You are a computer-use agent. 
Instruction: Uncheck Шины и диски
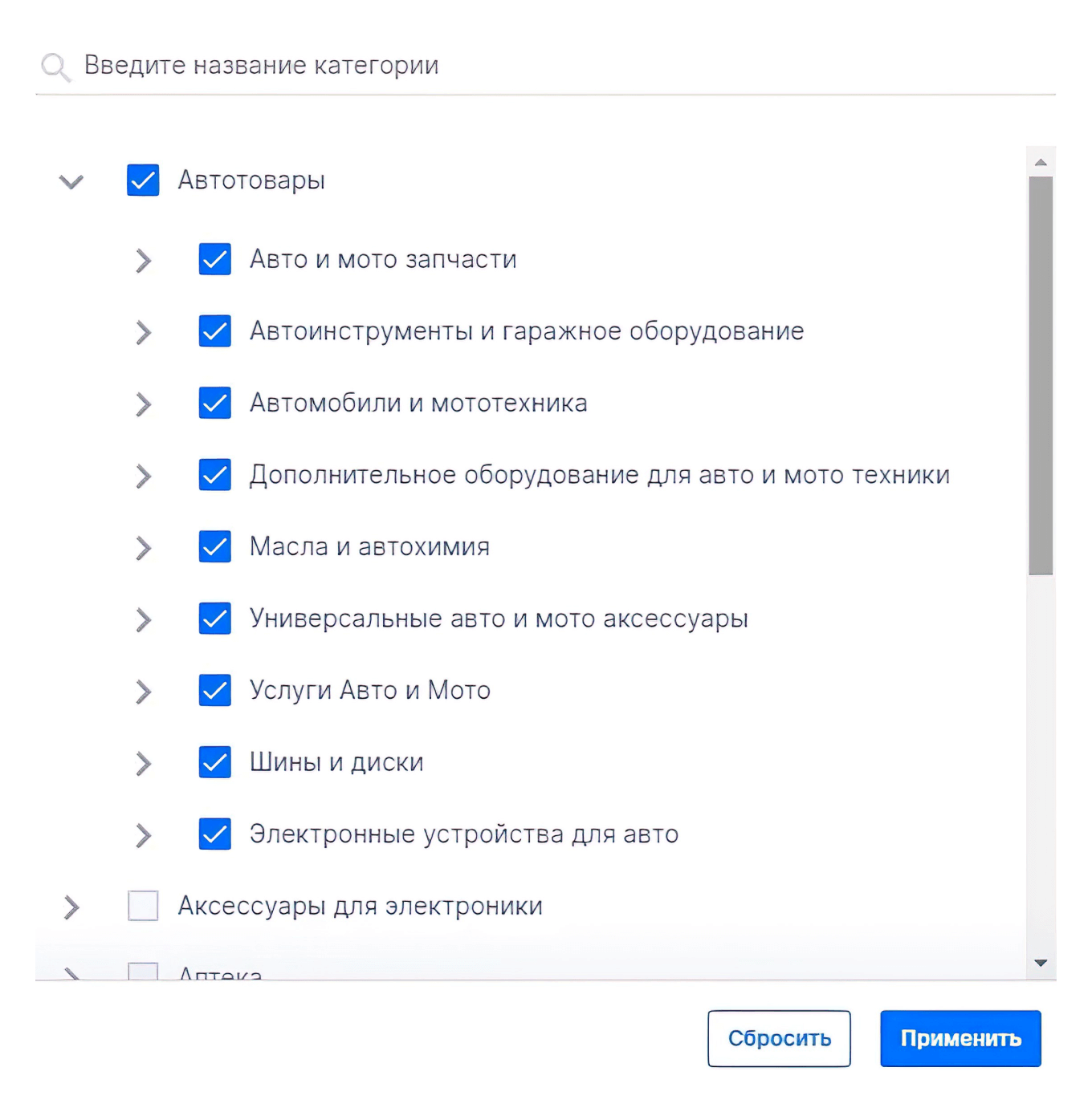(x=214, y=762)
